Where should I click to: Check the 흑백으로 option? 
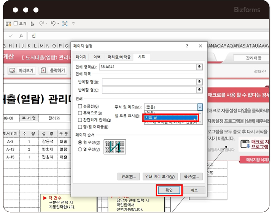click(80, 113)
